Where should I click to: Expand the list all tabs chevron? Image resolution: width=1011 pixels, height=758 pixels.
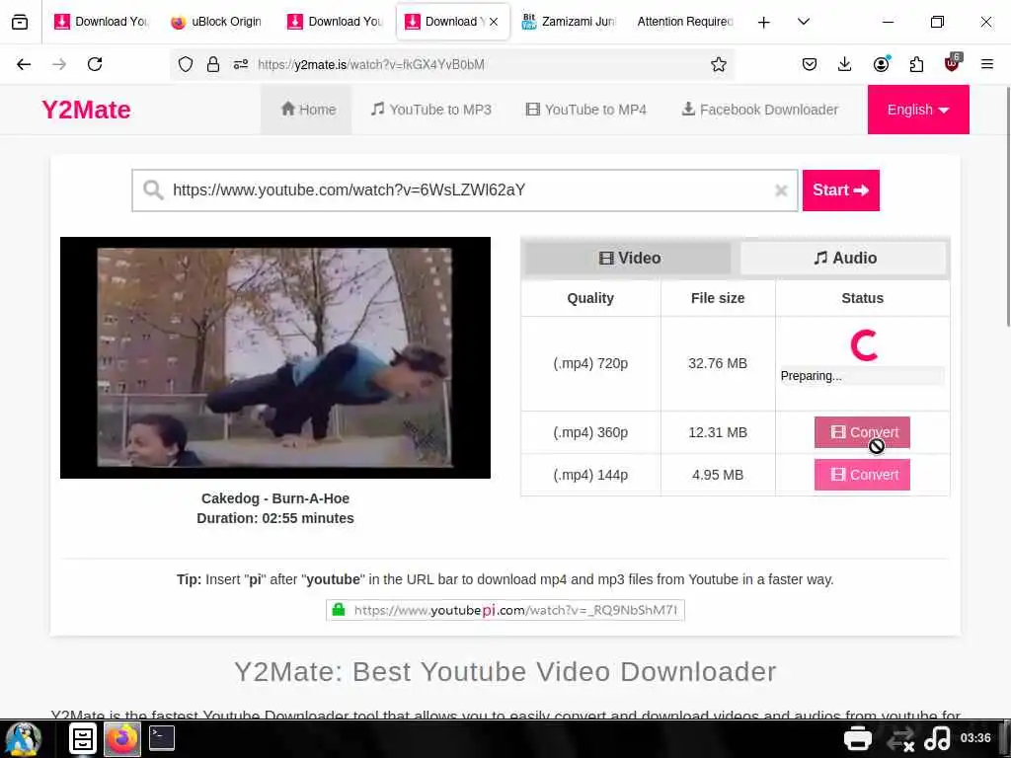pyautogui.click(x=804, y=22)
